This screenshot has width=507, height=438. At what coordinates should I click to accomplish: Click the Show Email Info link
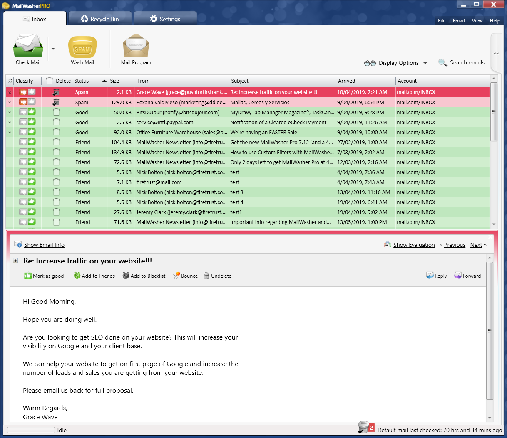pos(44,245)
